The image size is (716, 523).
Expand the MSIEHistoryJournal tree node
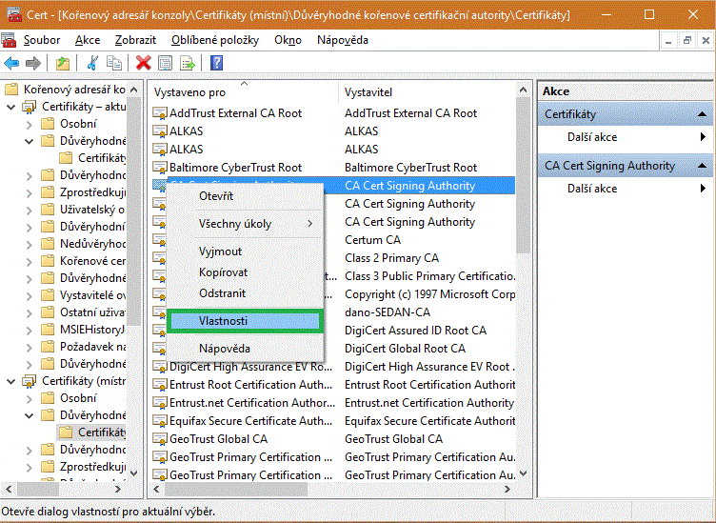tap(29, 330)
